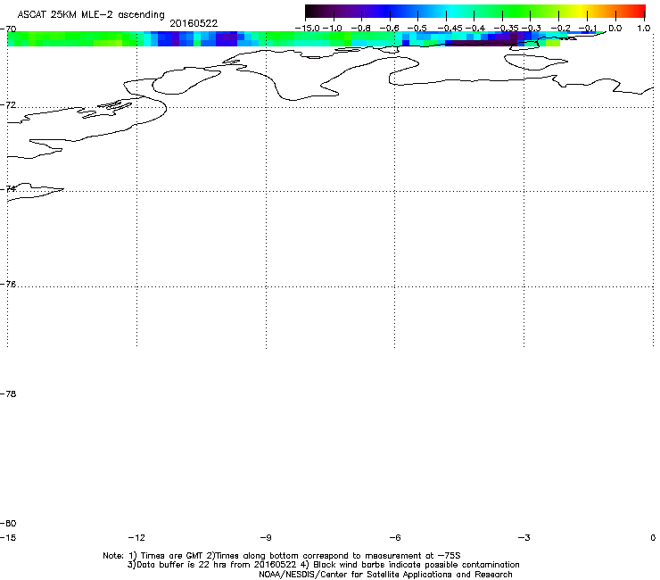Click the 1.0 label on the color scale

[644, 29]
